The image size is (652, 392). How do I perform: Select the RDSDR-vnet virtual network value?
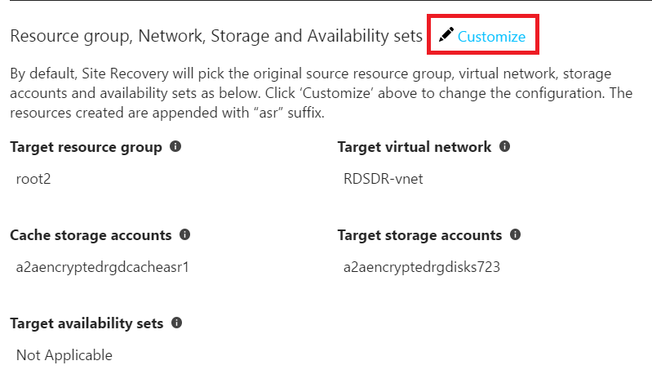(383, 179)
